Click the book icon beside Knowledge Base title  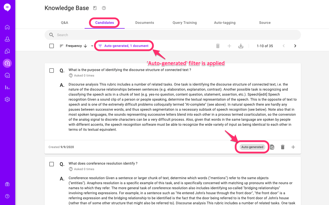pyautogui.click(x=95, y=8)
